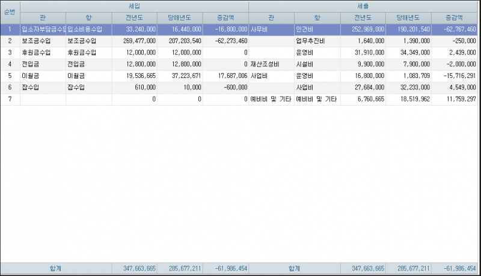This screenshot has width=481, height=276.
Task: Click the 33,240,000 value
Action: coord(141,29)
